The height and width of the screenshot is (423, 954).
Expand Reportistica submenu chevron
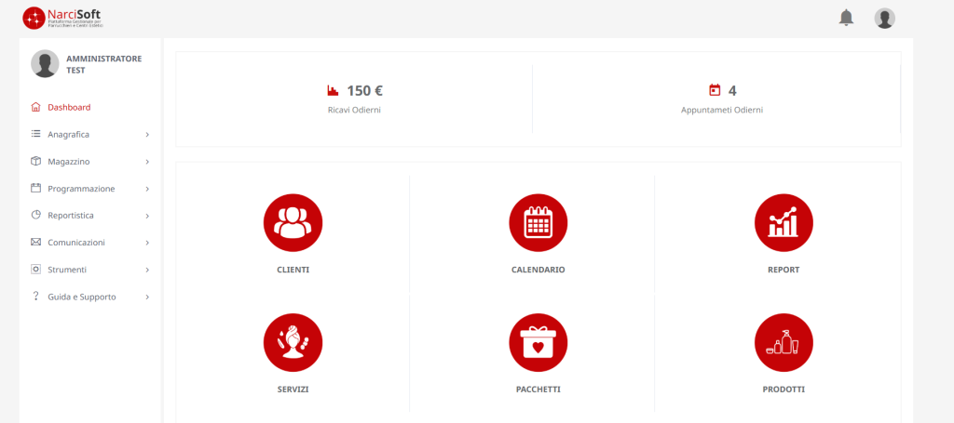coord(147,216)
